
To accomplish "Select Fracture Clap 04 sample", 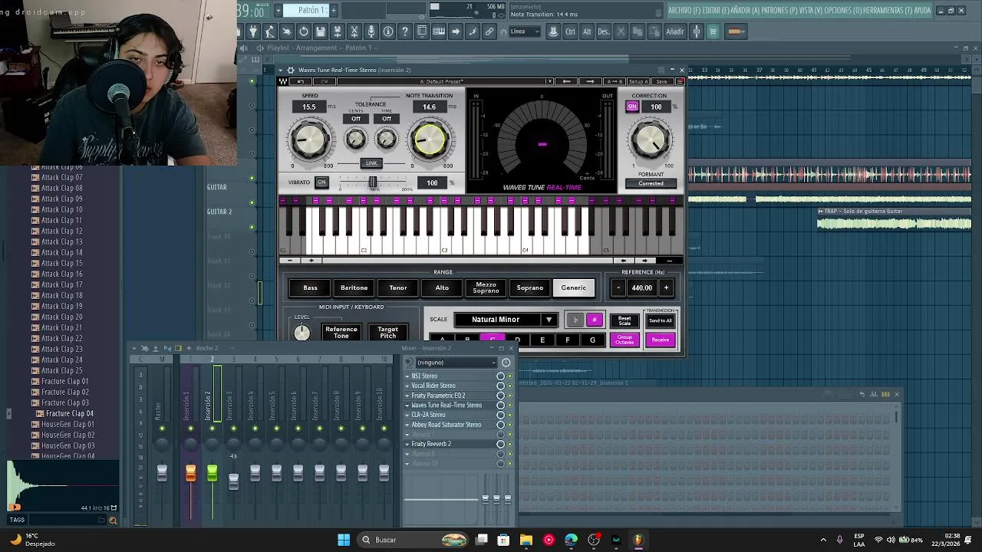I will coord(68,413).
